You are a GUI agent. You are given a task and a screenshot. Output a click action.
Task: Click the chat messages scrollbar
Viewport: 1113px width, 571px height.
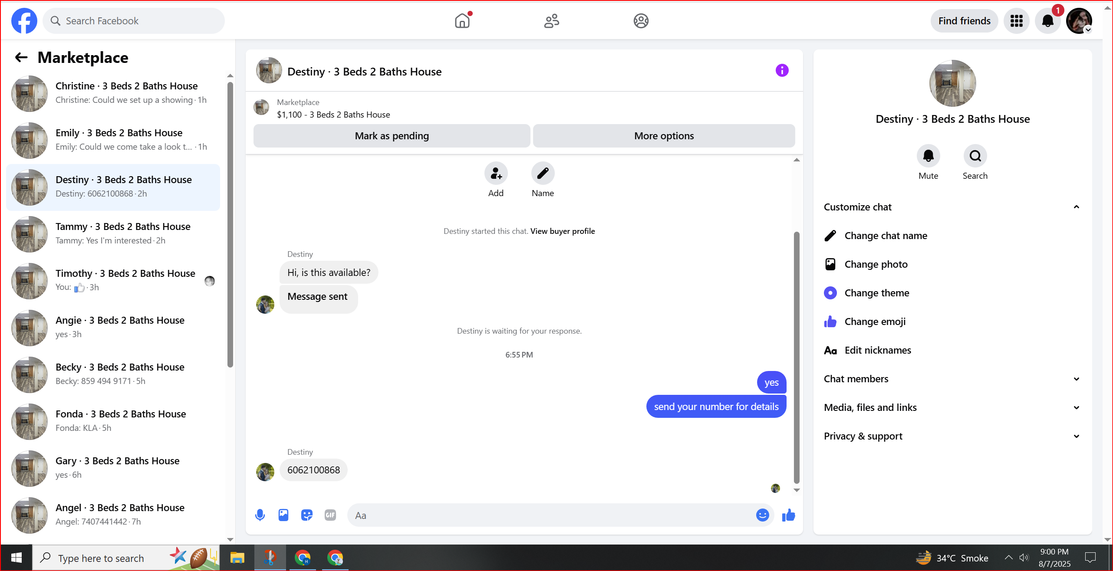(x=797, y=358)
